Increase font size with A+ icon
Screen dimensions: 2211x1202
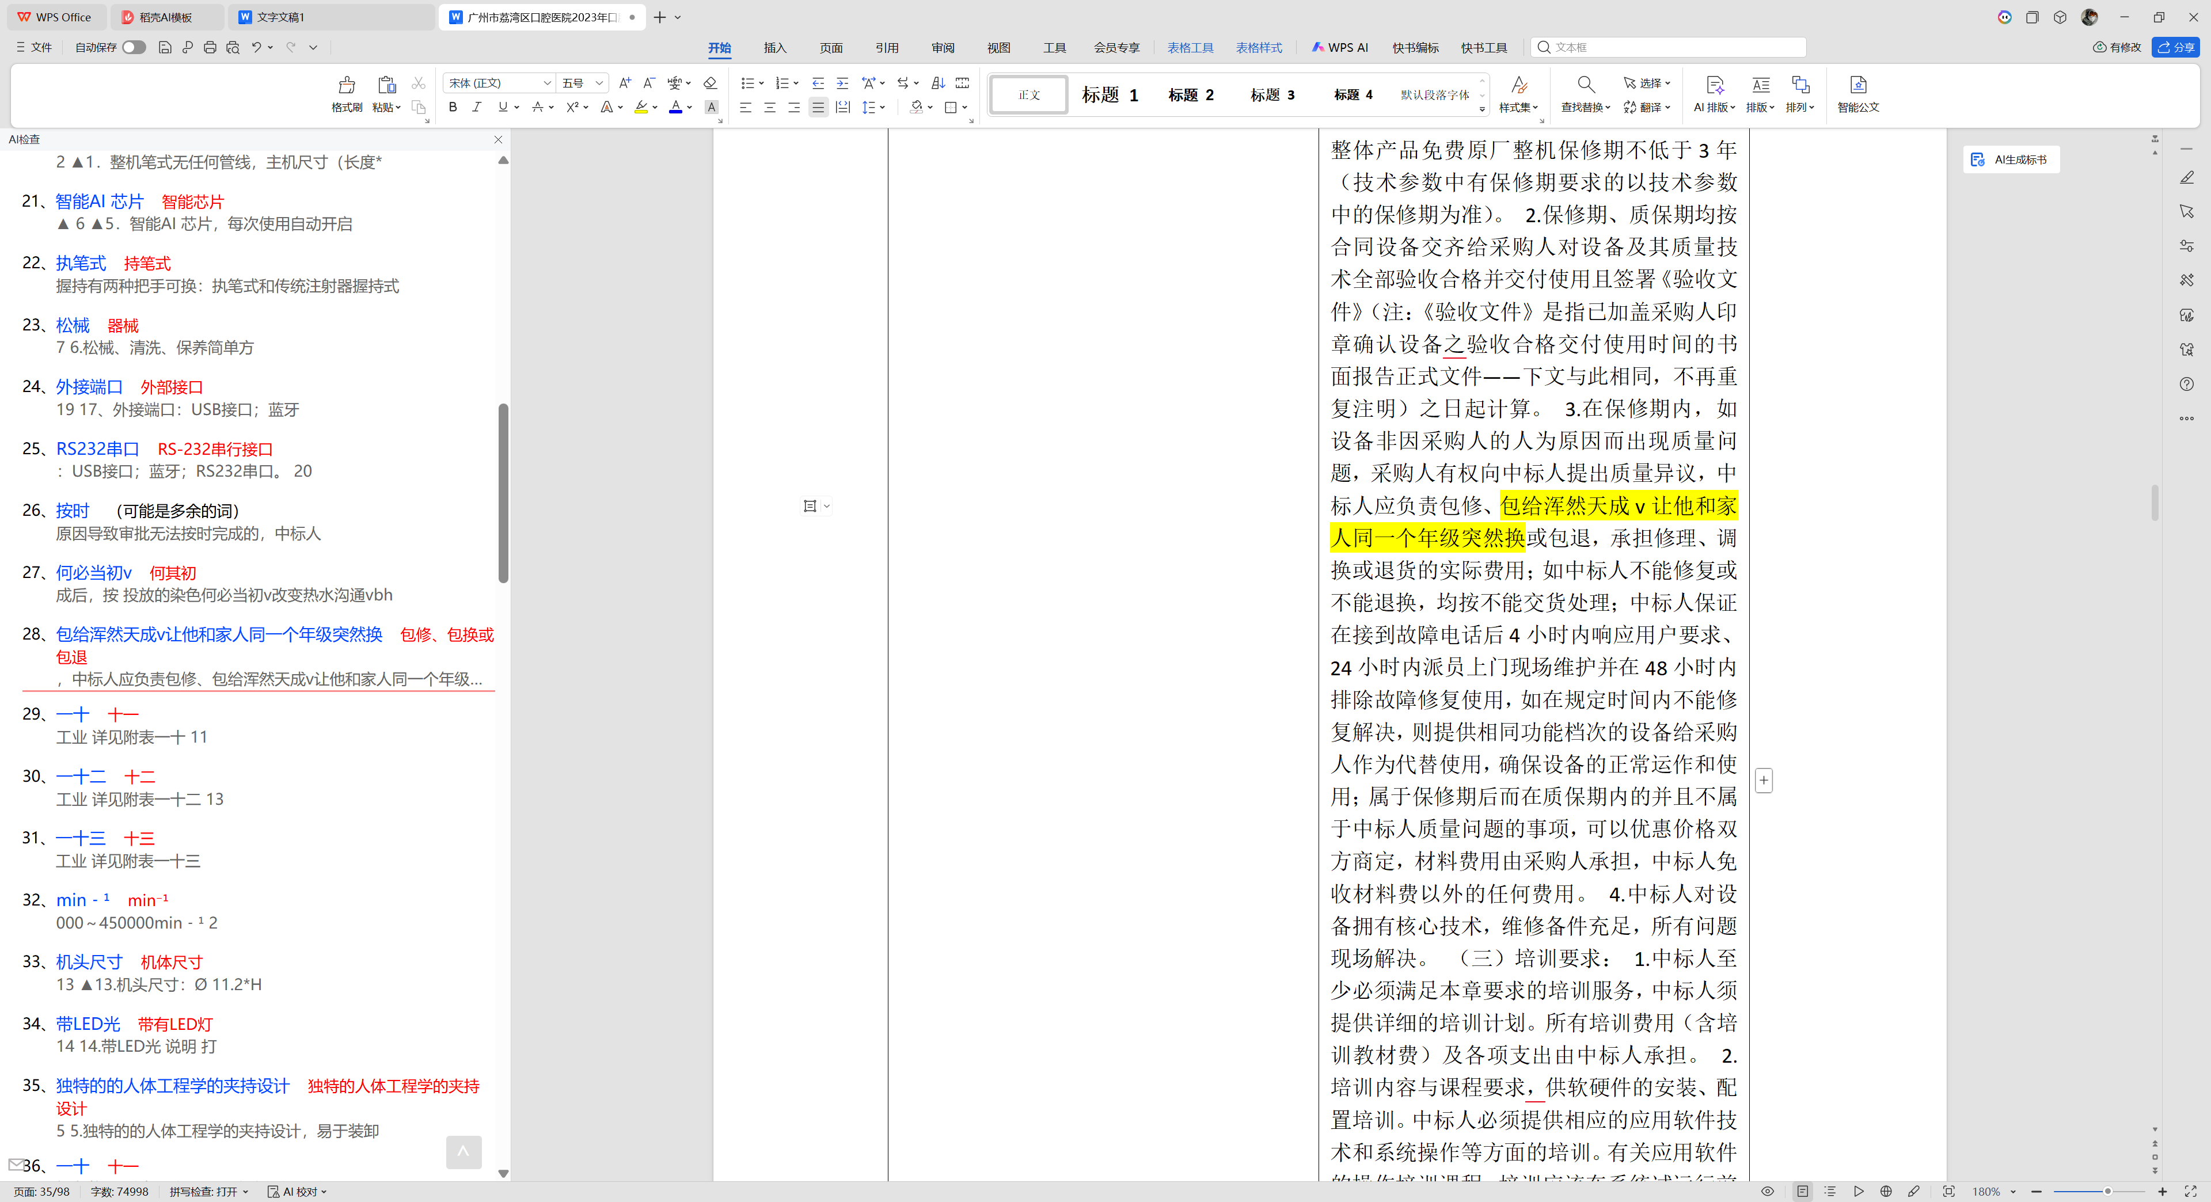[625, 83]
